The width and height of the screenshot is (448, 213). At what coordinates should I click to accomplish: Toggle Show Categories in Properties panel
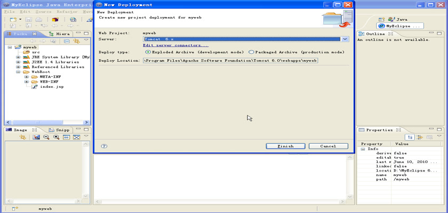pos(410,137)
